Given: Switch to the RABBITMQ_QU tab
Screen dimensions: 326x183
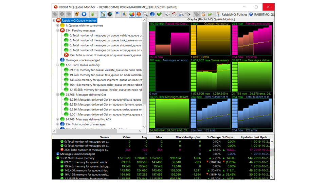Looking at the screenshot, I should [261, 14].
